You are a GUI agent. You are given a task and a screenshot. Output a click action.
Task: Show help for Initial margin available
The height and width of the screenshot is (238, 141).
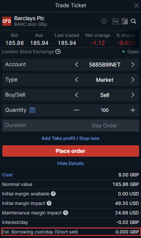point(53,194)
